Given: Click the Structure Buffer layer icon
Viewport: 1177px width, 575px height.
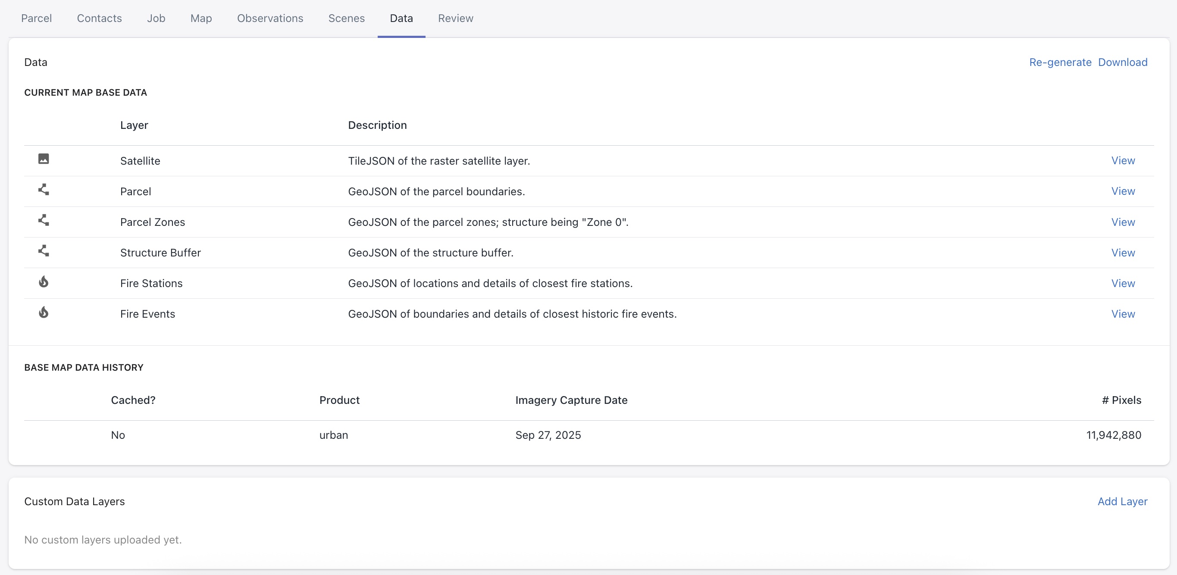Looking at the screenshot, I should click(x=44, y=251).
